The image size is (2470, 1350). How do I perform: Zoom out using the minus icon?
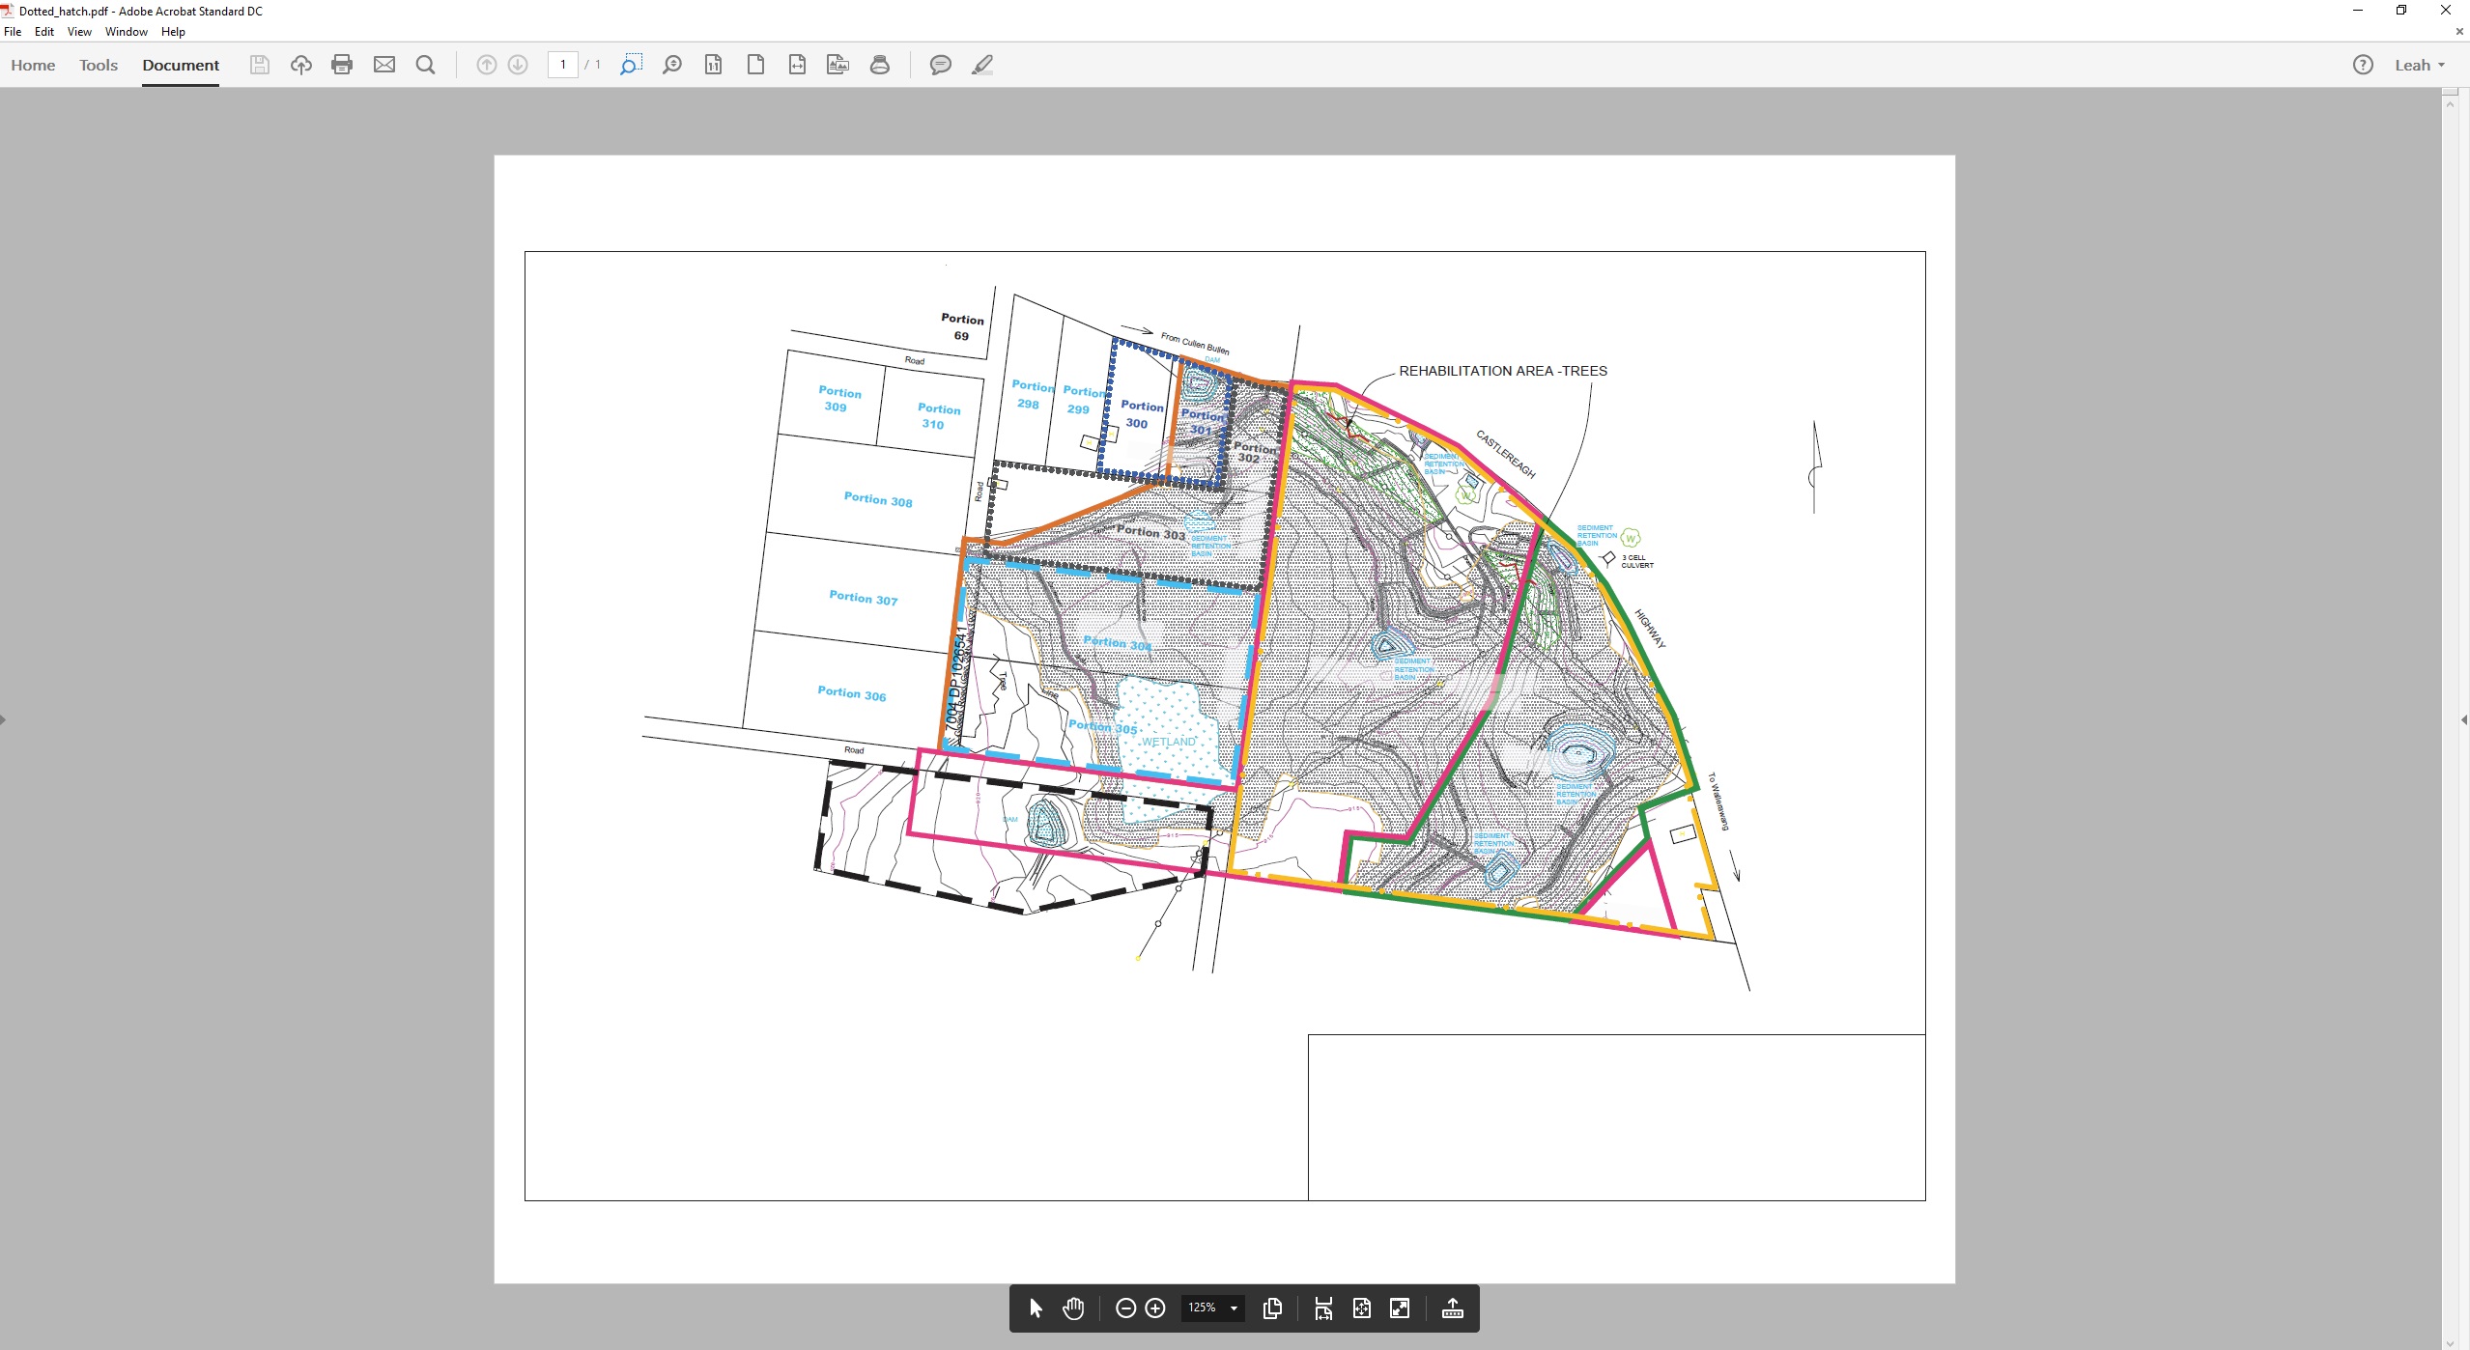coord(1124,1308)
